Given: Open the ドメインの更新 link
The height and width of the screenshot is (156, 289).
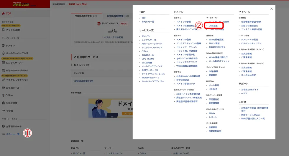Looking at the screenshot, I should point(183,22).
